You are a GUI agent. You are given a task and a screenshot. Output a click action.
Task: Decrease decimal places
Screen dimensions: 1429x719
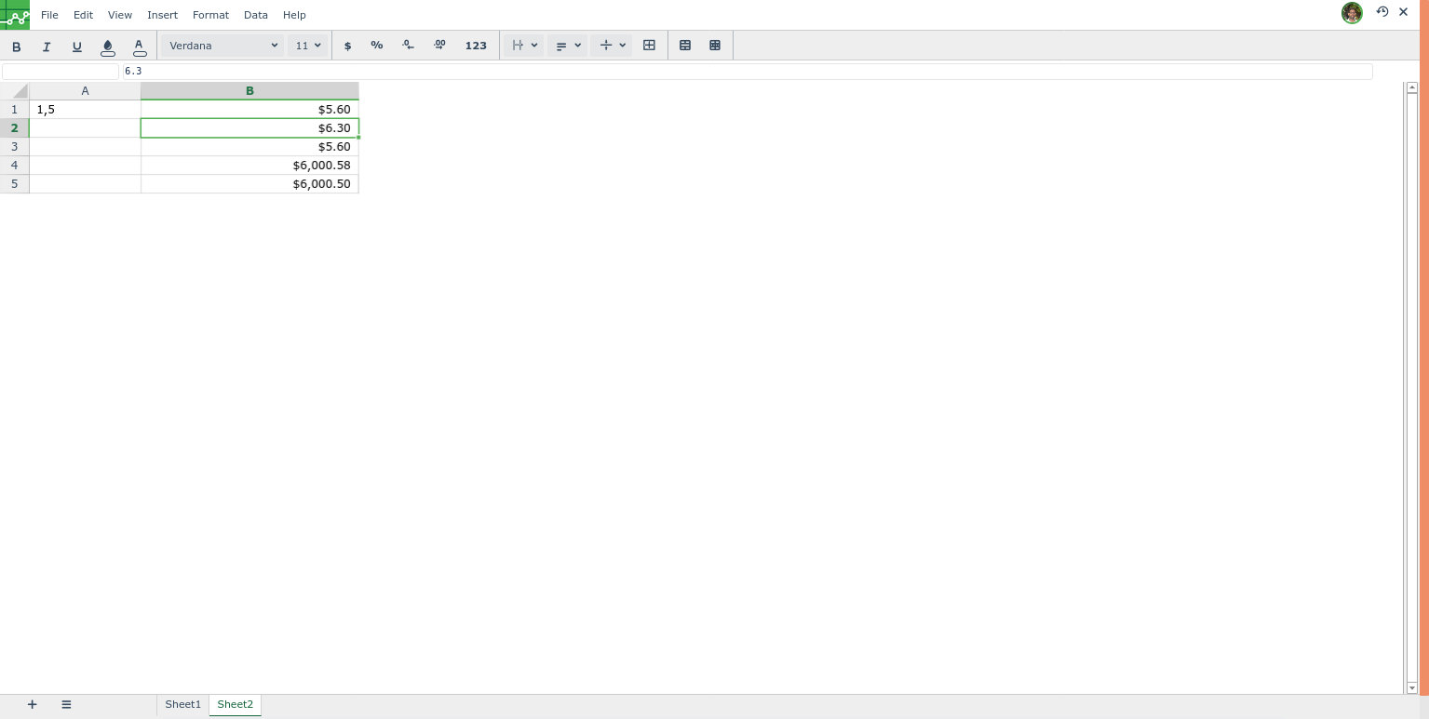408,46
